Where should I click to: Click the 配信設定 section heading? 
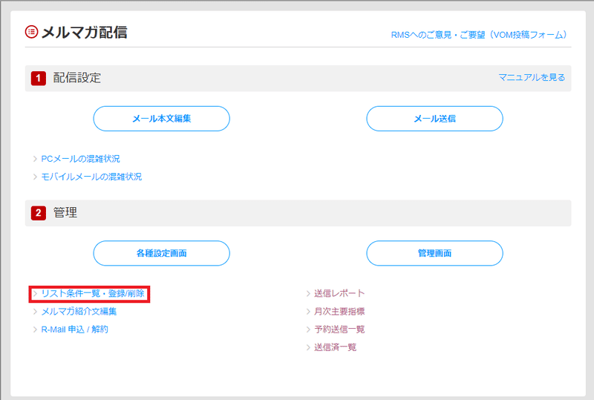(77, 78)
